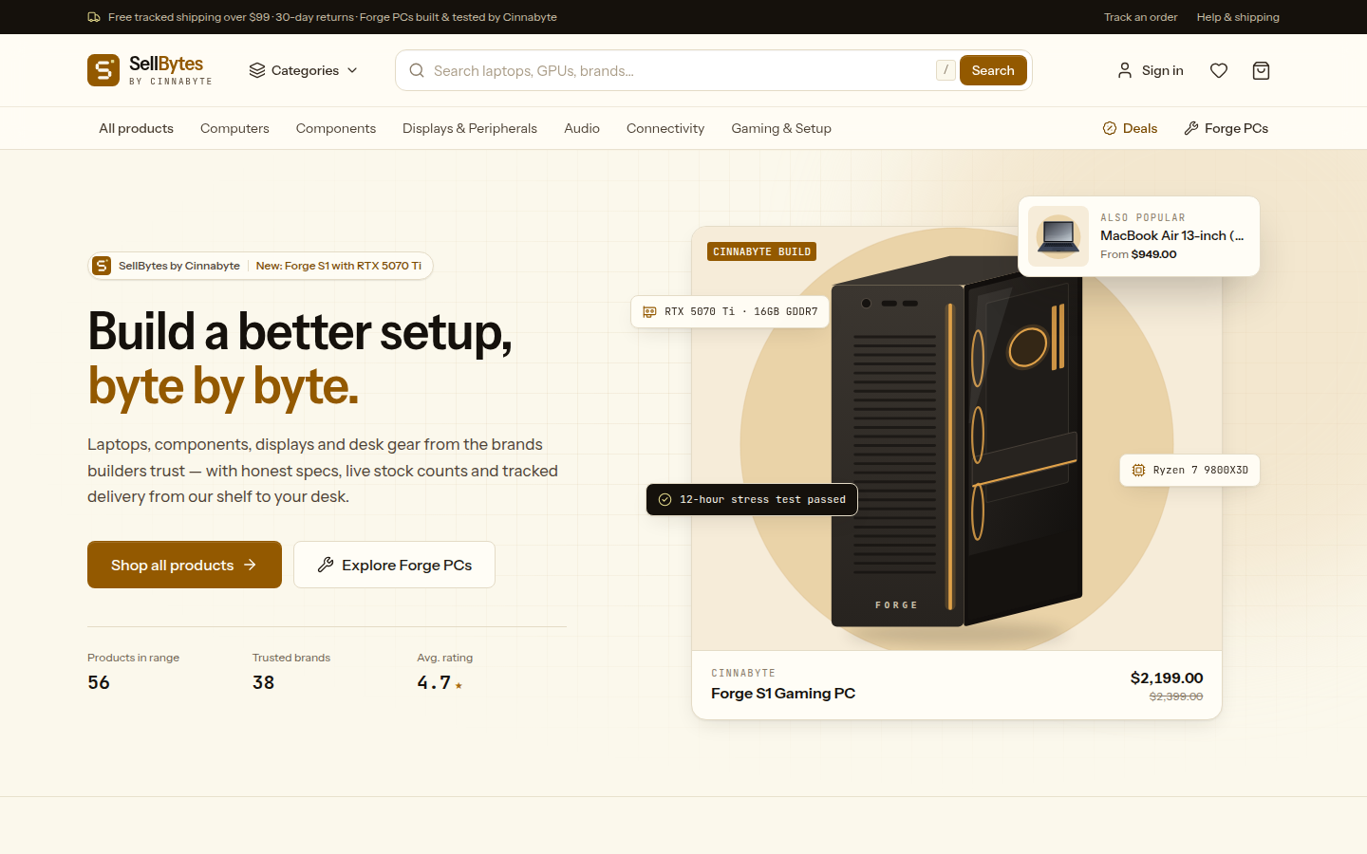
Task: Open the Forge S1 Gaming PC title
Action: point(783,694)
